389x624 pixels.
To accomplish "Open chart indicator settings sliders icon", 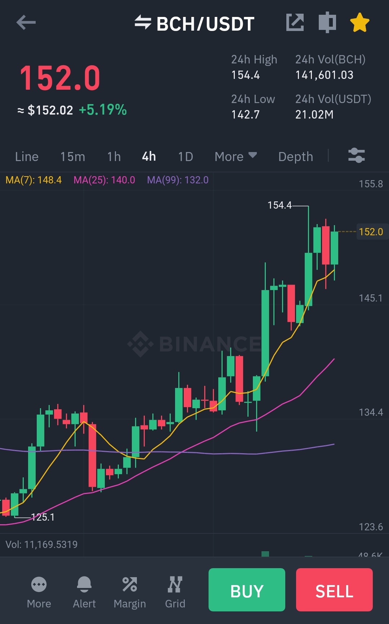I will 357,156.
